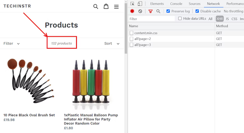Stop recording network log red button
This screenshot has width=244, height=133.
[x=132, y=11]
